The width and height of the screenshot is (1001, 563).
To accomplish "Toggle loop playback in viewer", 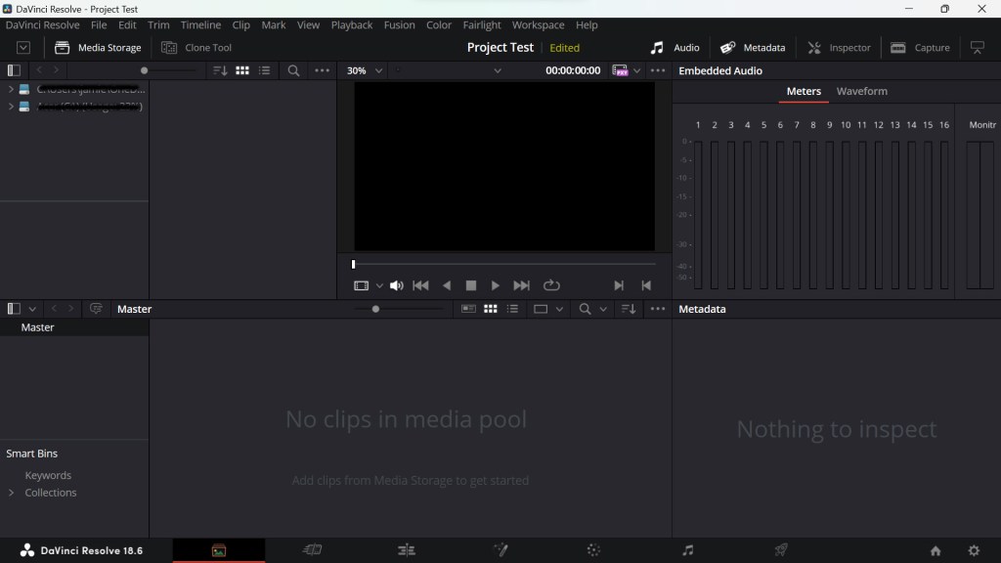I will pos(551,285).
